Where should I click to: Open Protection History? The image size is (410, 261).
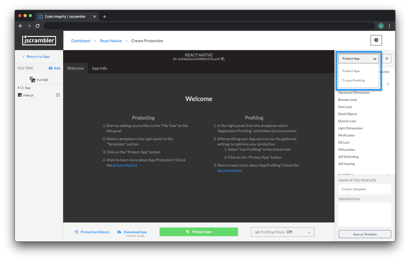[x=95, y=232]
